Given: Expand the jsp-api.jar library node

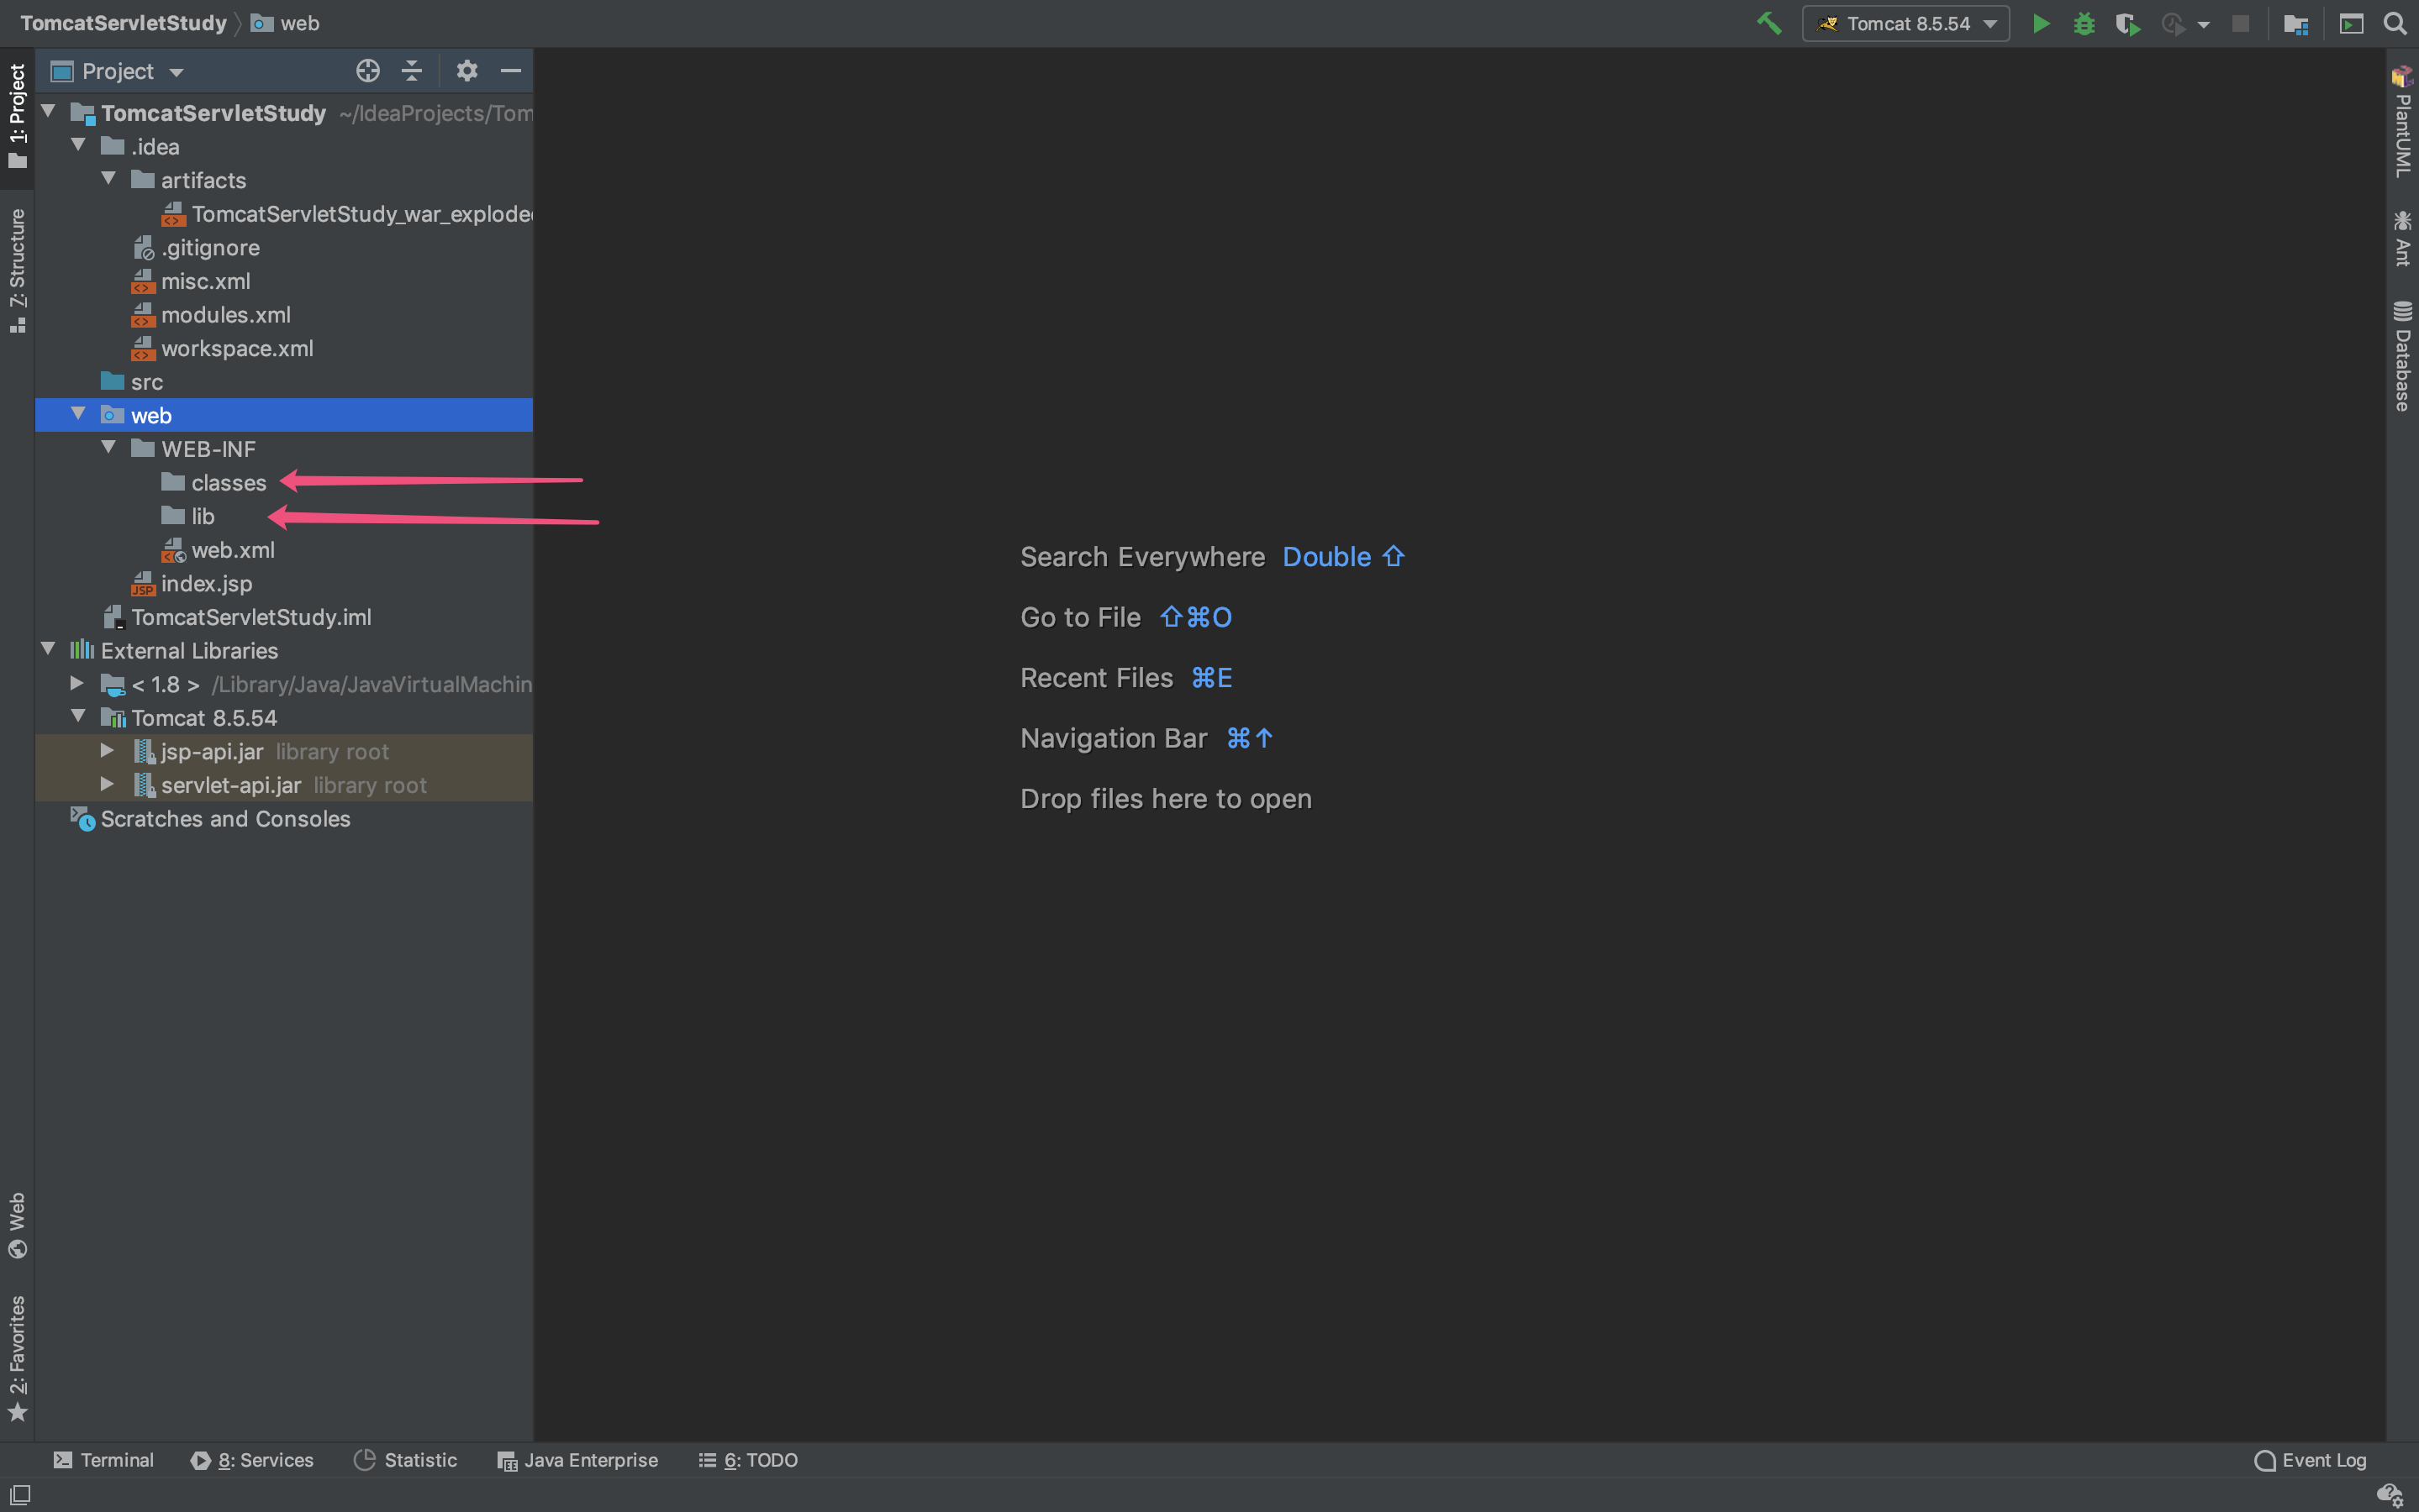Looking at the screenshot, I should click(x=107, y=751).
